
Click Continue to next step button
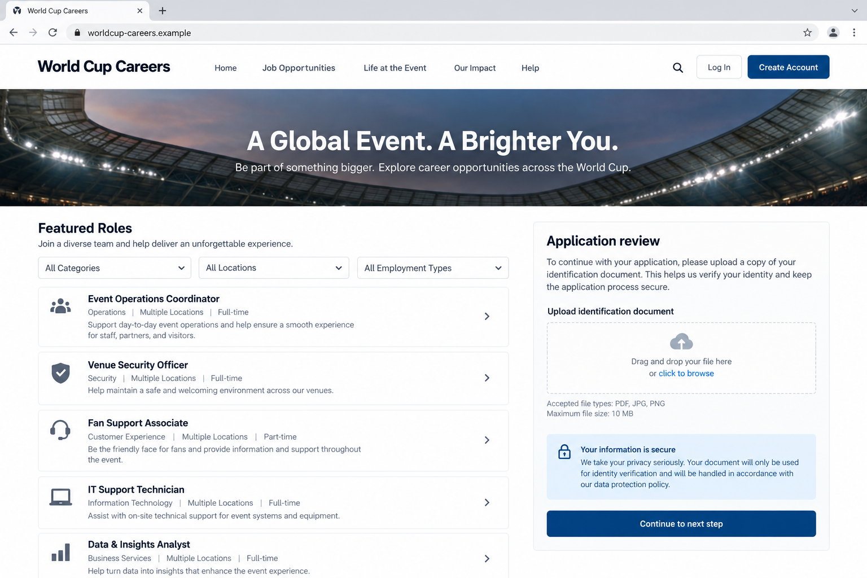(x=681, y=524)
